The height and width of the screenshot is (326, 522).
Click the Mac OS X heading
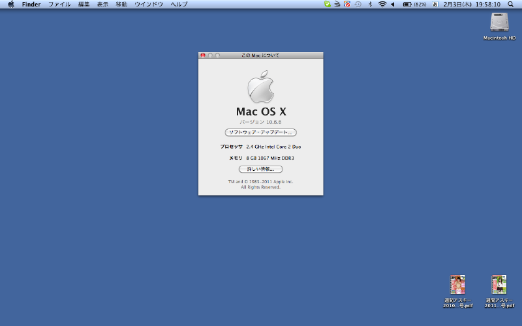tap(261, 111)
